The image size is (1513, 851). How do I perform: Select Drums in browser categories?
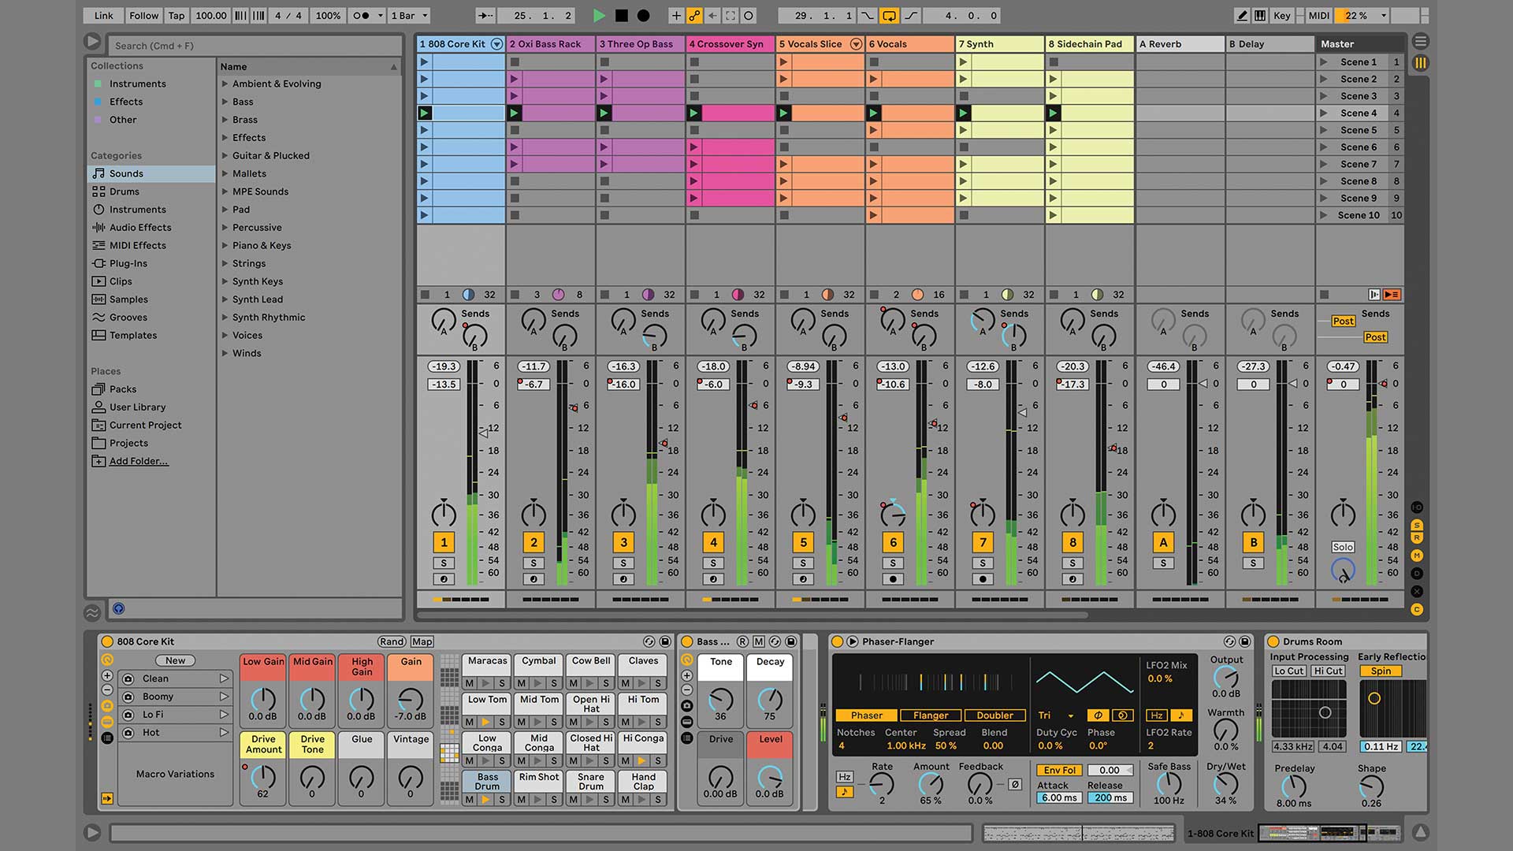click(x=124, y=191)
